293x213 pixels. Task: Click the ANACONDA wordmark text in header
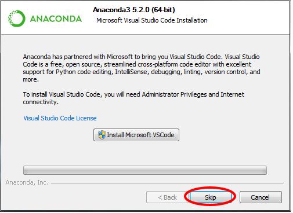(56, 19)
